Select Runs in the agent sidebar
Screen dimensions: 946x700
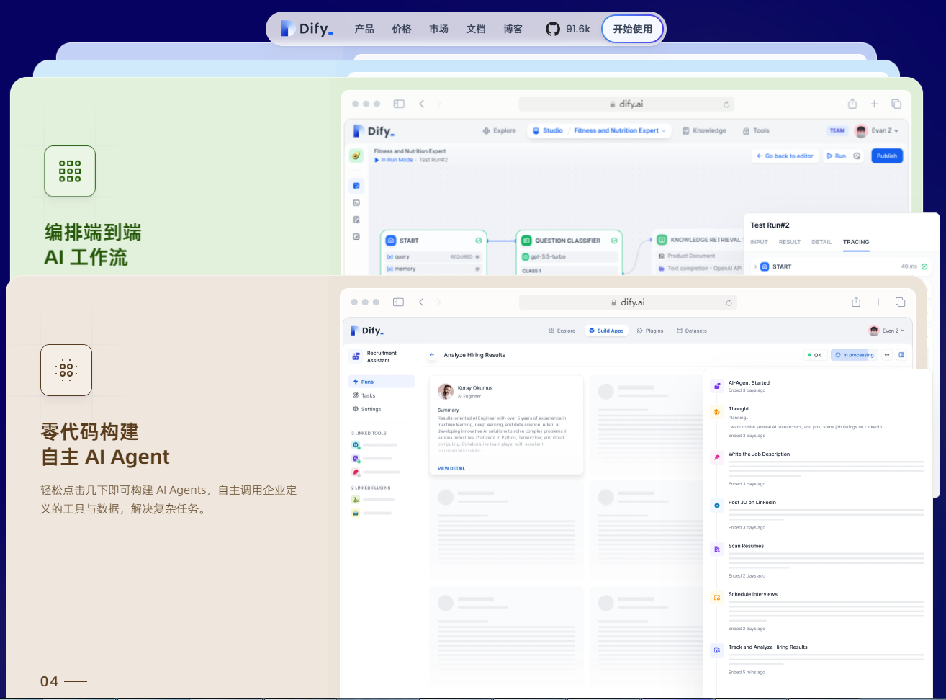tap(382, 382)
